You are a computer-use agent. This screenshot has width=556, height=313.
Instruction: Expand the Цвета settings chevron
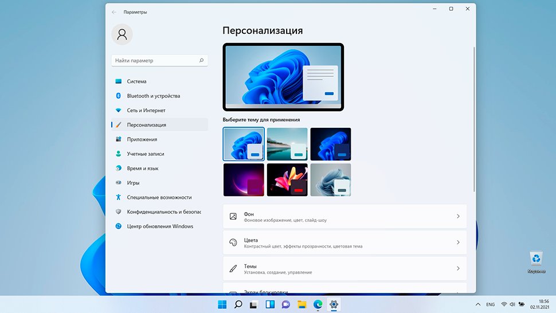458,242
